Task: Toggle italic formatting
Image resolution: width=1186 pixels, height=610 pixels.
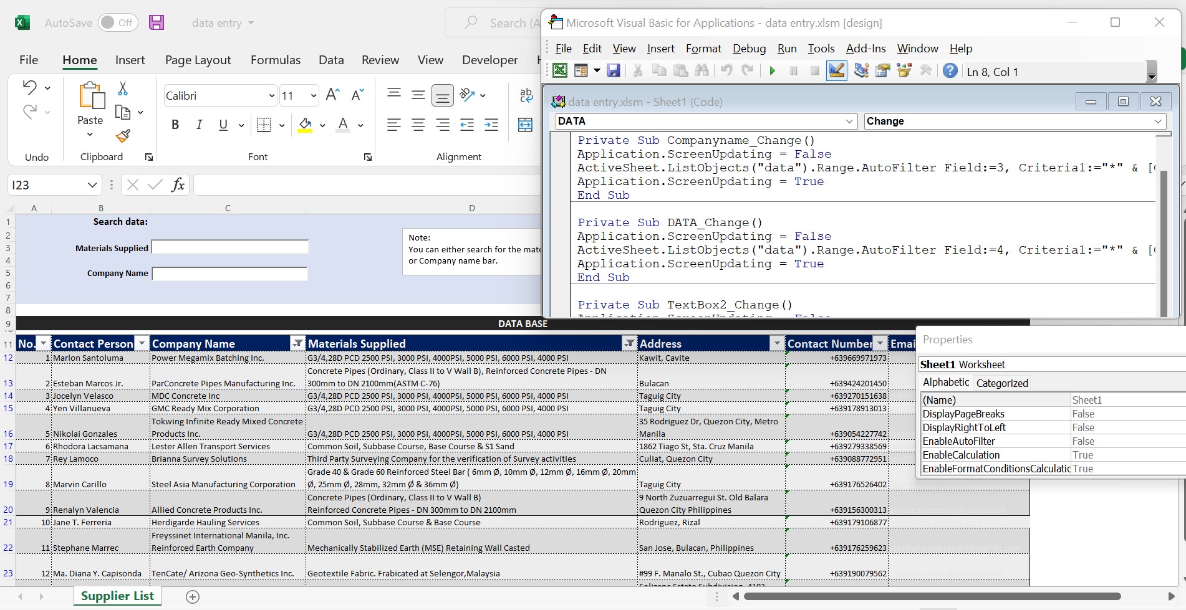Action: coord(199,125)
